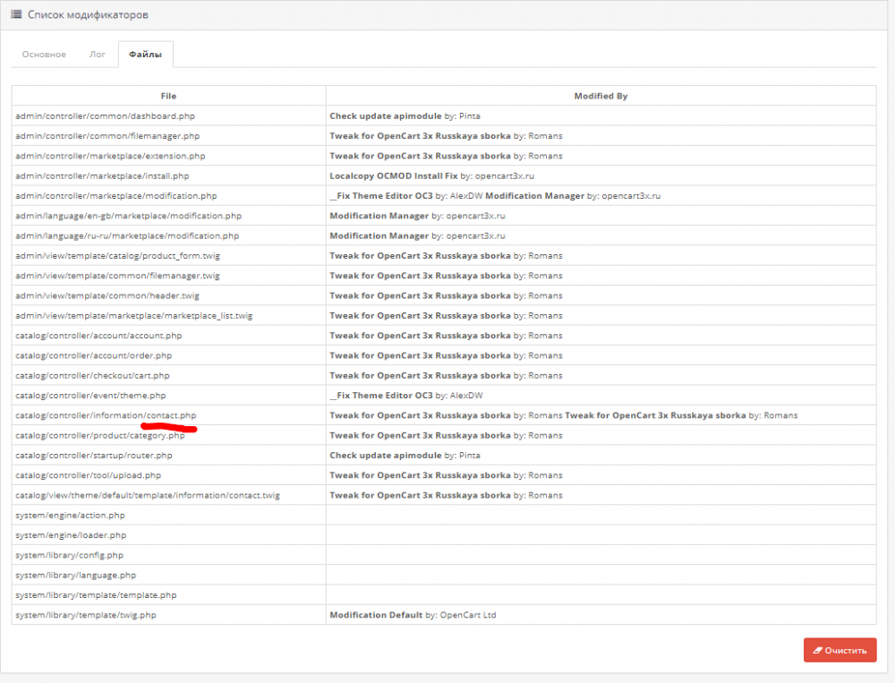895x683 pixels.
Task: Click the red Очистить button
Action: [840, 651]
